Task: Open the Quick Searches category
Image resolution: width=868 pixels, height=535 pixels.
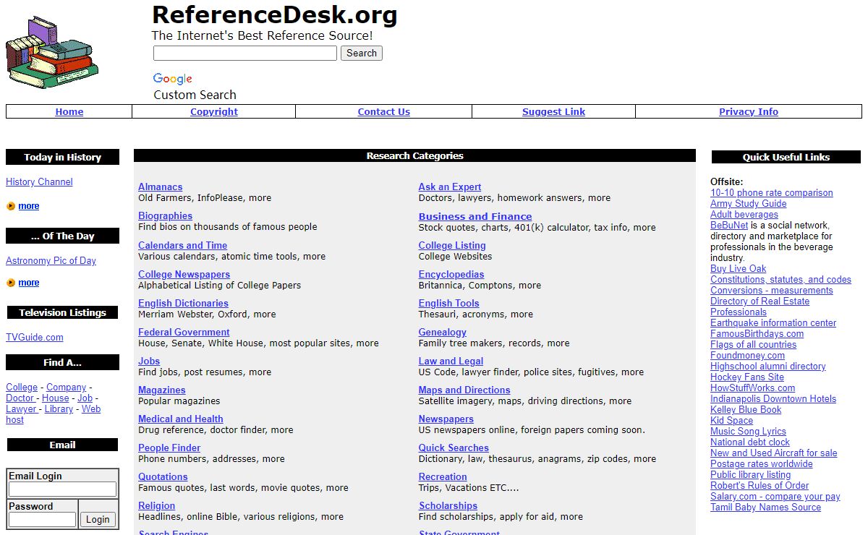Action: [454, 448]
